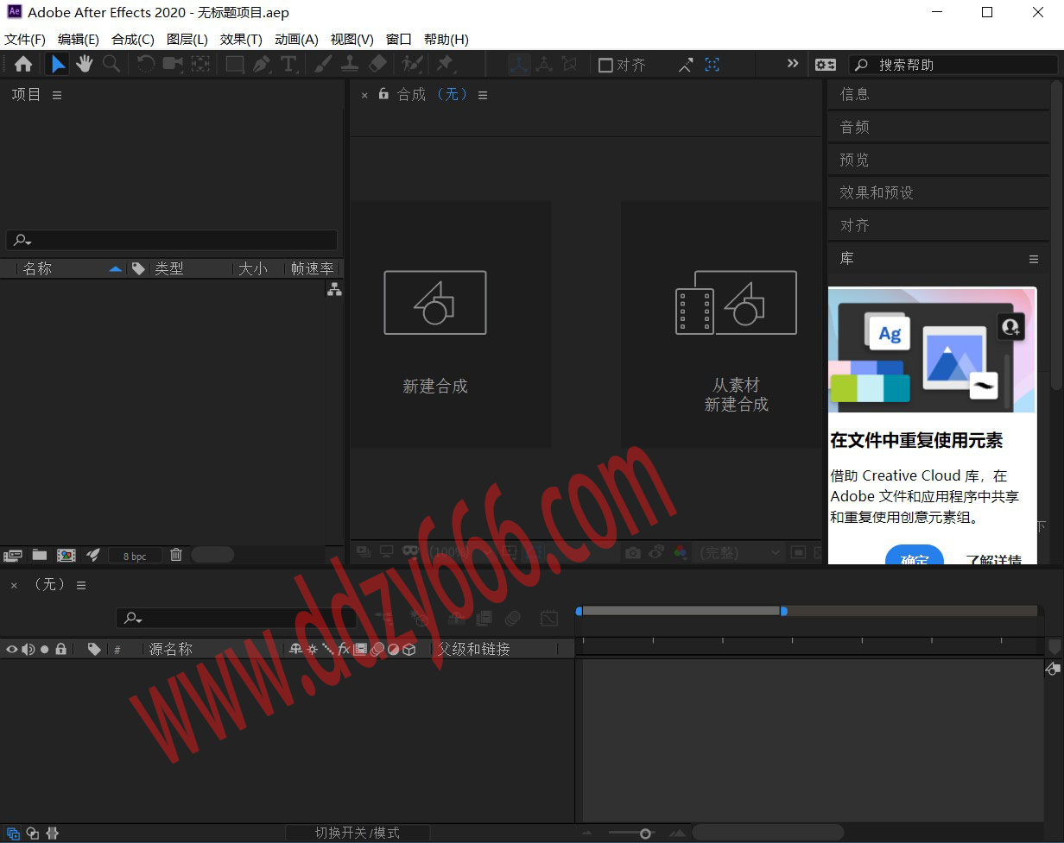
Task: Click the 搜索帮助 search field
Action: (x=953, y=65)
